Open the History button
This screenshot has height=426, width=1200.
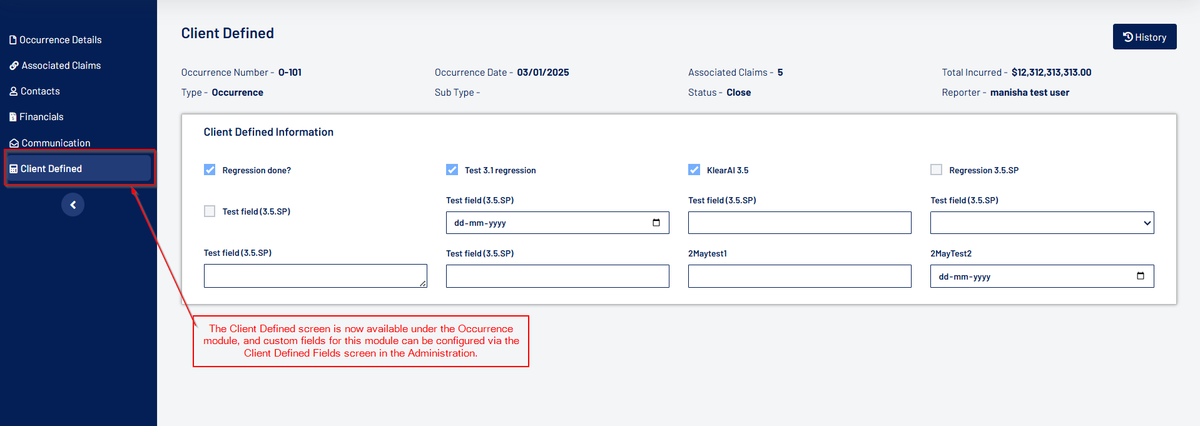1144,37
